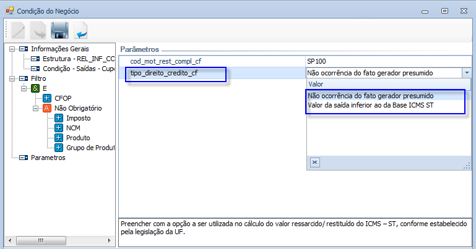Select the Filtro tree item

coord(38,78)
